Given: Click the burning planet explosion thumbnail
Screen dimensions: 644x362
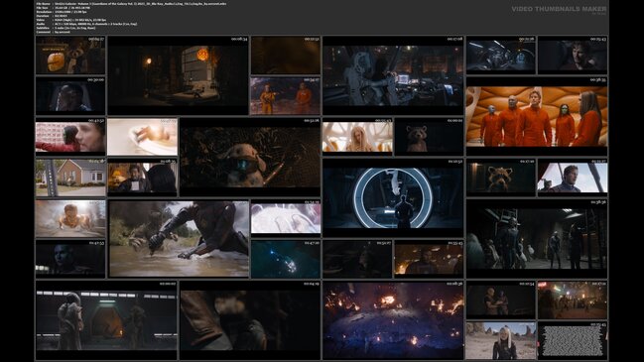Looking at the screenshot, I should click(393, 320).
